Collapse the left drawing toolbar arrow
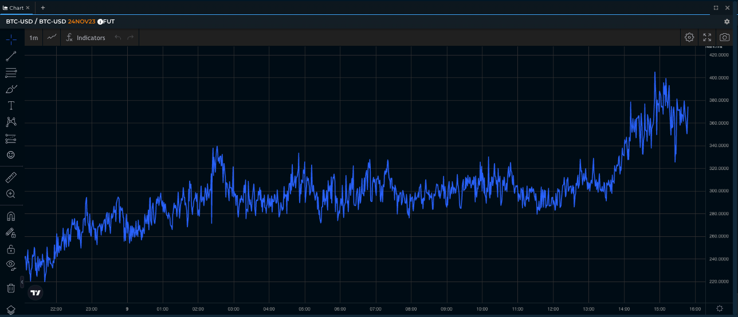 click(22, 282)
